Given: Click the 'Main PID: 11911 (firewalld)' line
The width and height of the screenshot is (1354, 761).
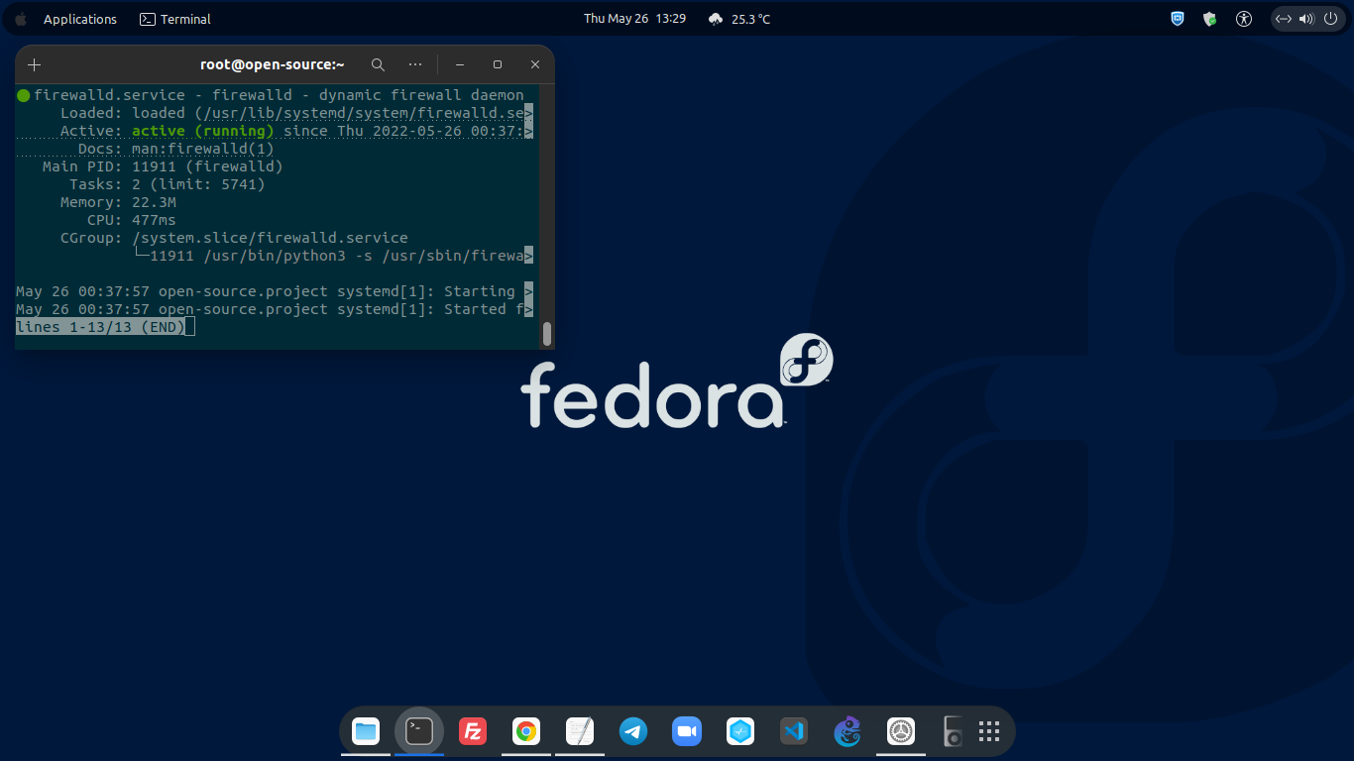Looking at the screenshot, I should pos(163,166).
